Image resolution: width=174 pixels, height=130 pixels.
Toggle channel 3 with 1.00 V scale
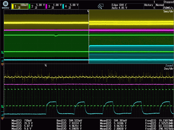(x=54, y=6)
